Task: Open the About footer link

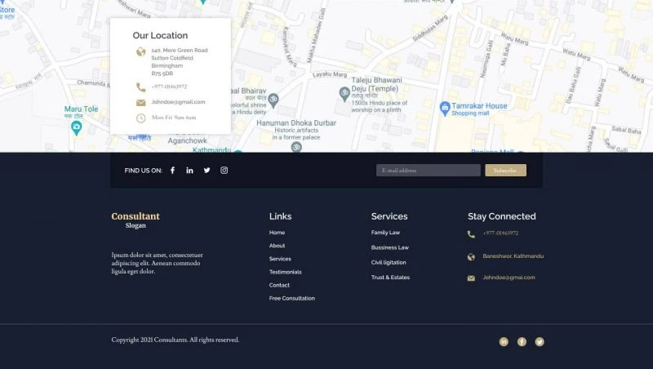Action: click(x=277, y=246)
